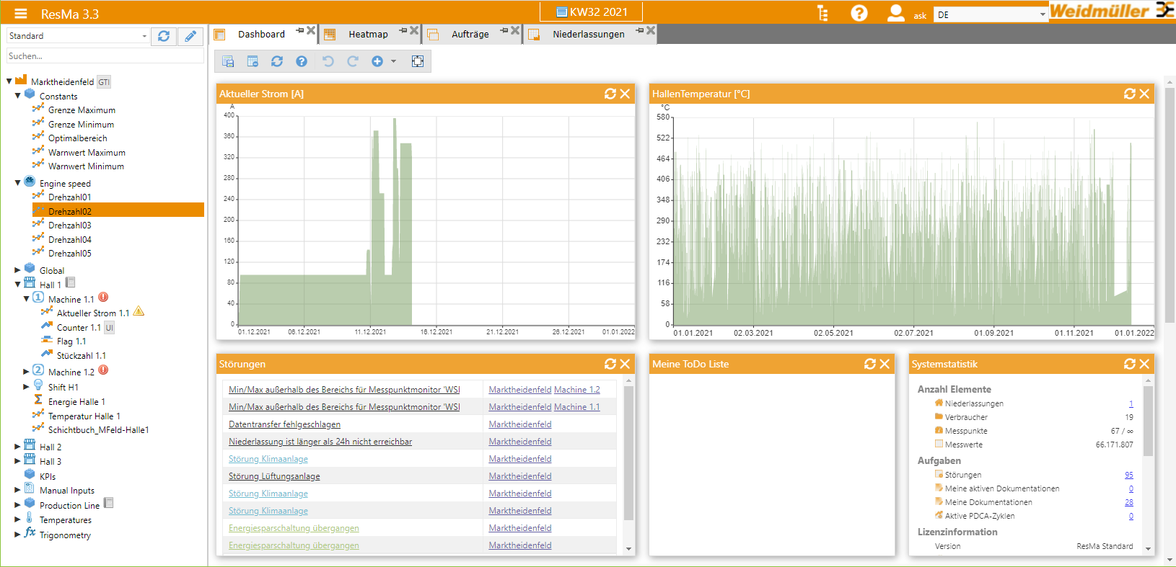Image resolution: width=1176 pixels, height=567 pixels.
Task: Pin the Heatmap tab using its pin icon
Action: click(x=403, y=30)
